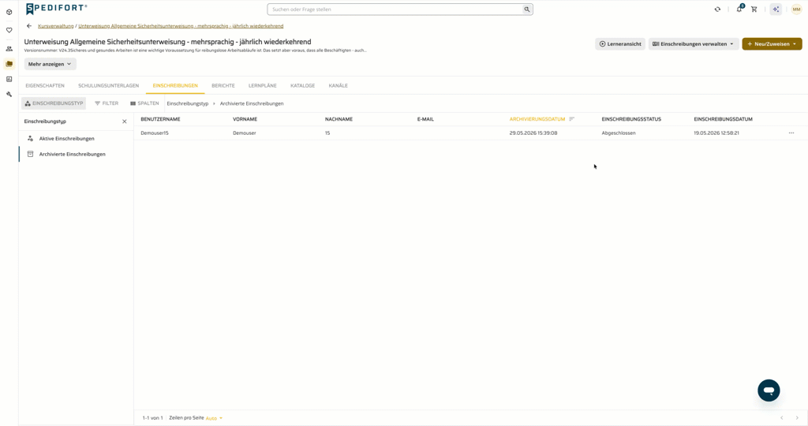
Task: Expand the Mehr anzeigen dropdown
Action: point(50,64)
